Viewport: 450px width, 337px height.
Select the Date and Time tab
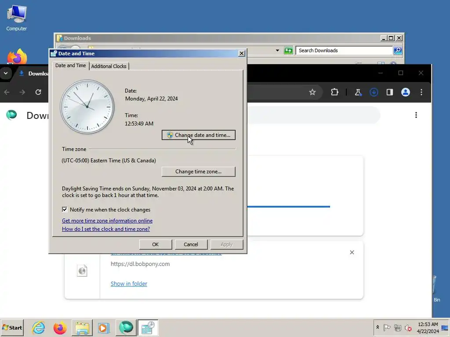coord(71,65)
